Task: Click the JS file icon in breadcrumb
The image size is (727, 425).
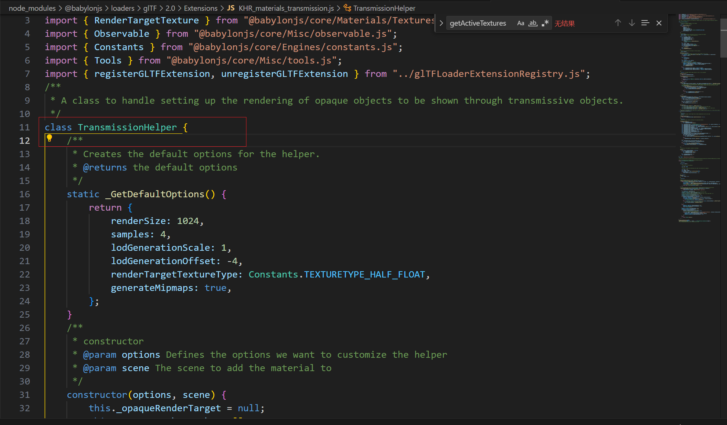Action: click(231, 8)
